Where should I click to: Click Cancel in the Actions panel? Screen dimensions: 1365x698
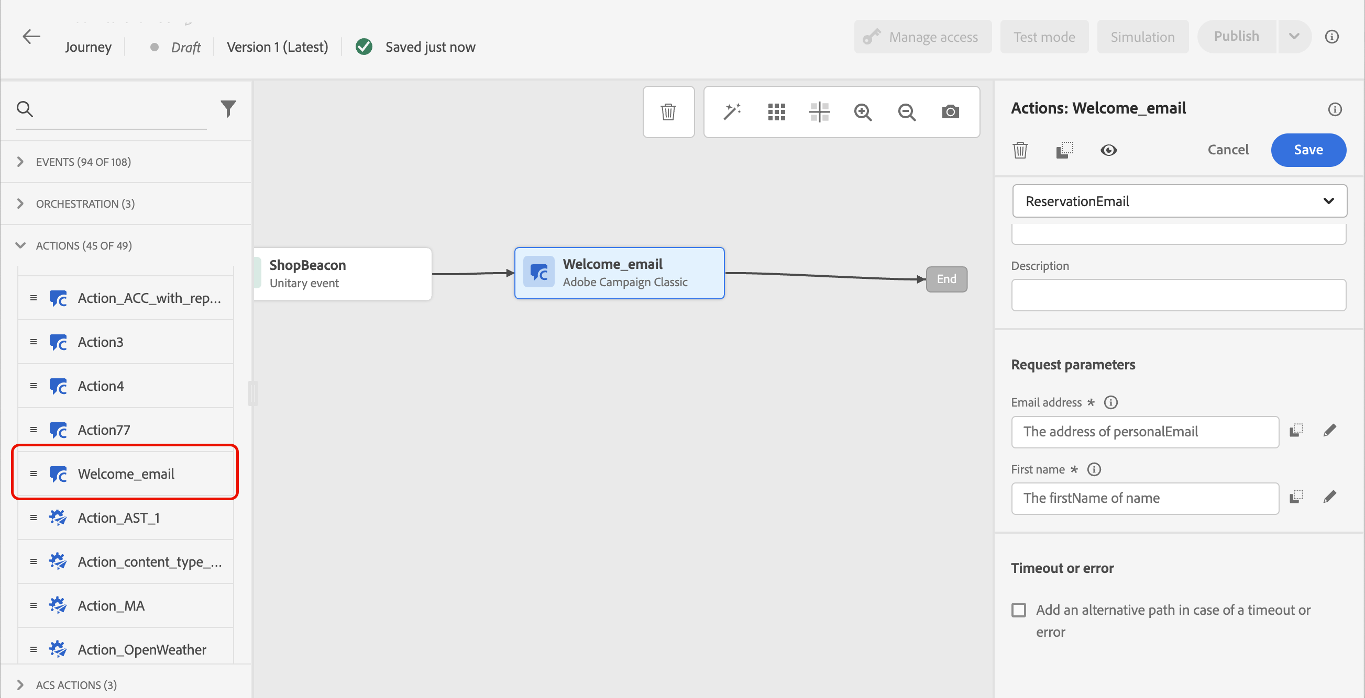pos(1228,150)
